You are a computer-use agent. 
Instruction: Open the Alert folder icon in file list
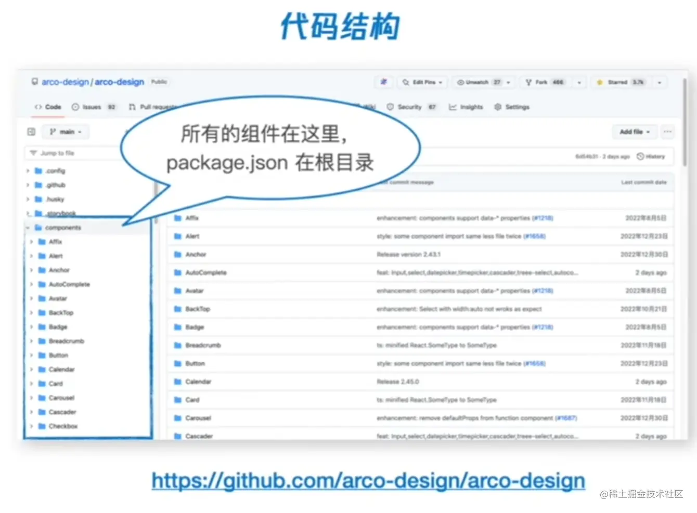[177, 236]
